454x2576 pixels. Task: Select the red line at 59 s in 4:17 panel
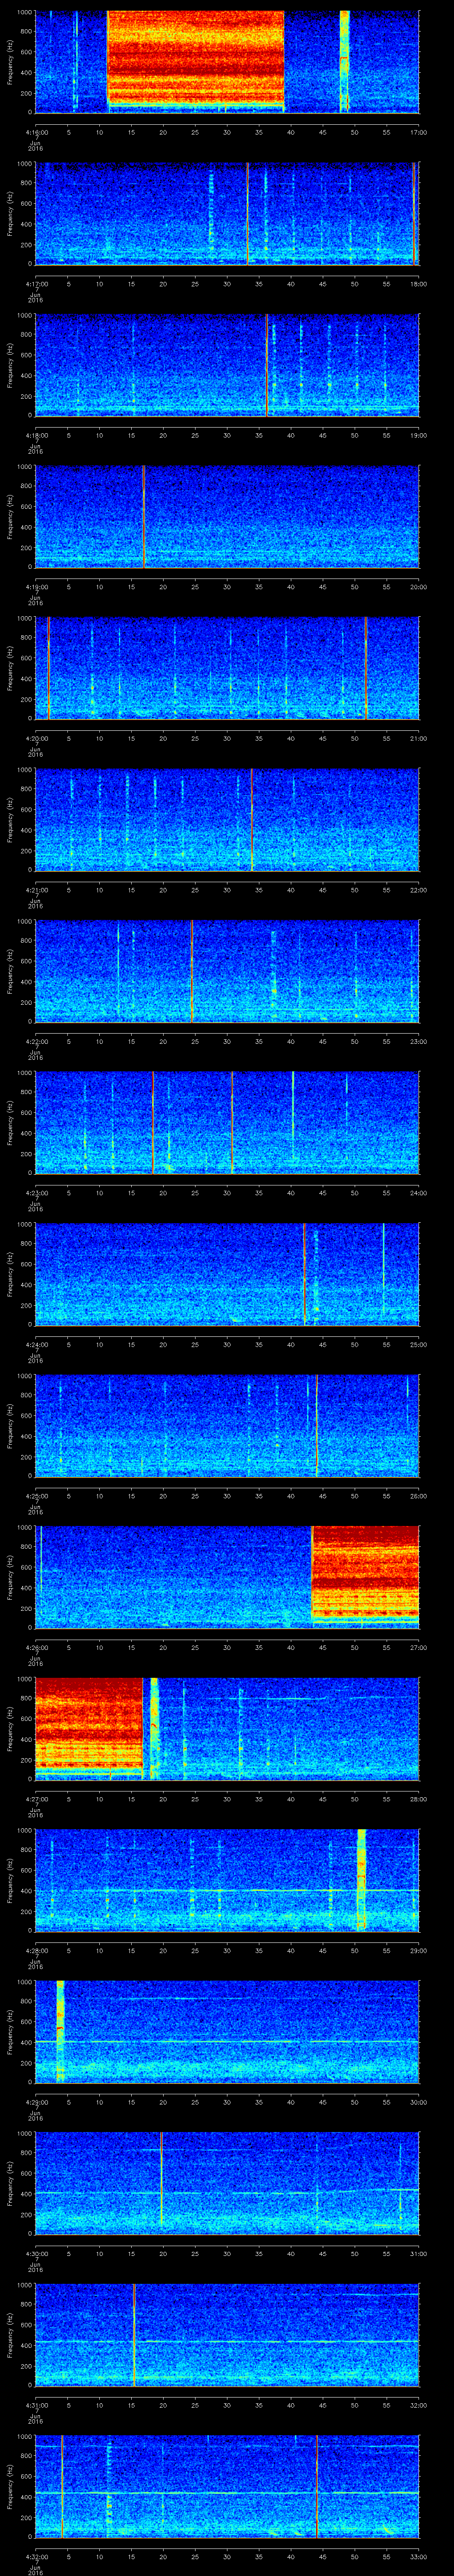[413, 213]
